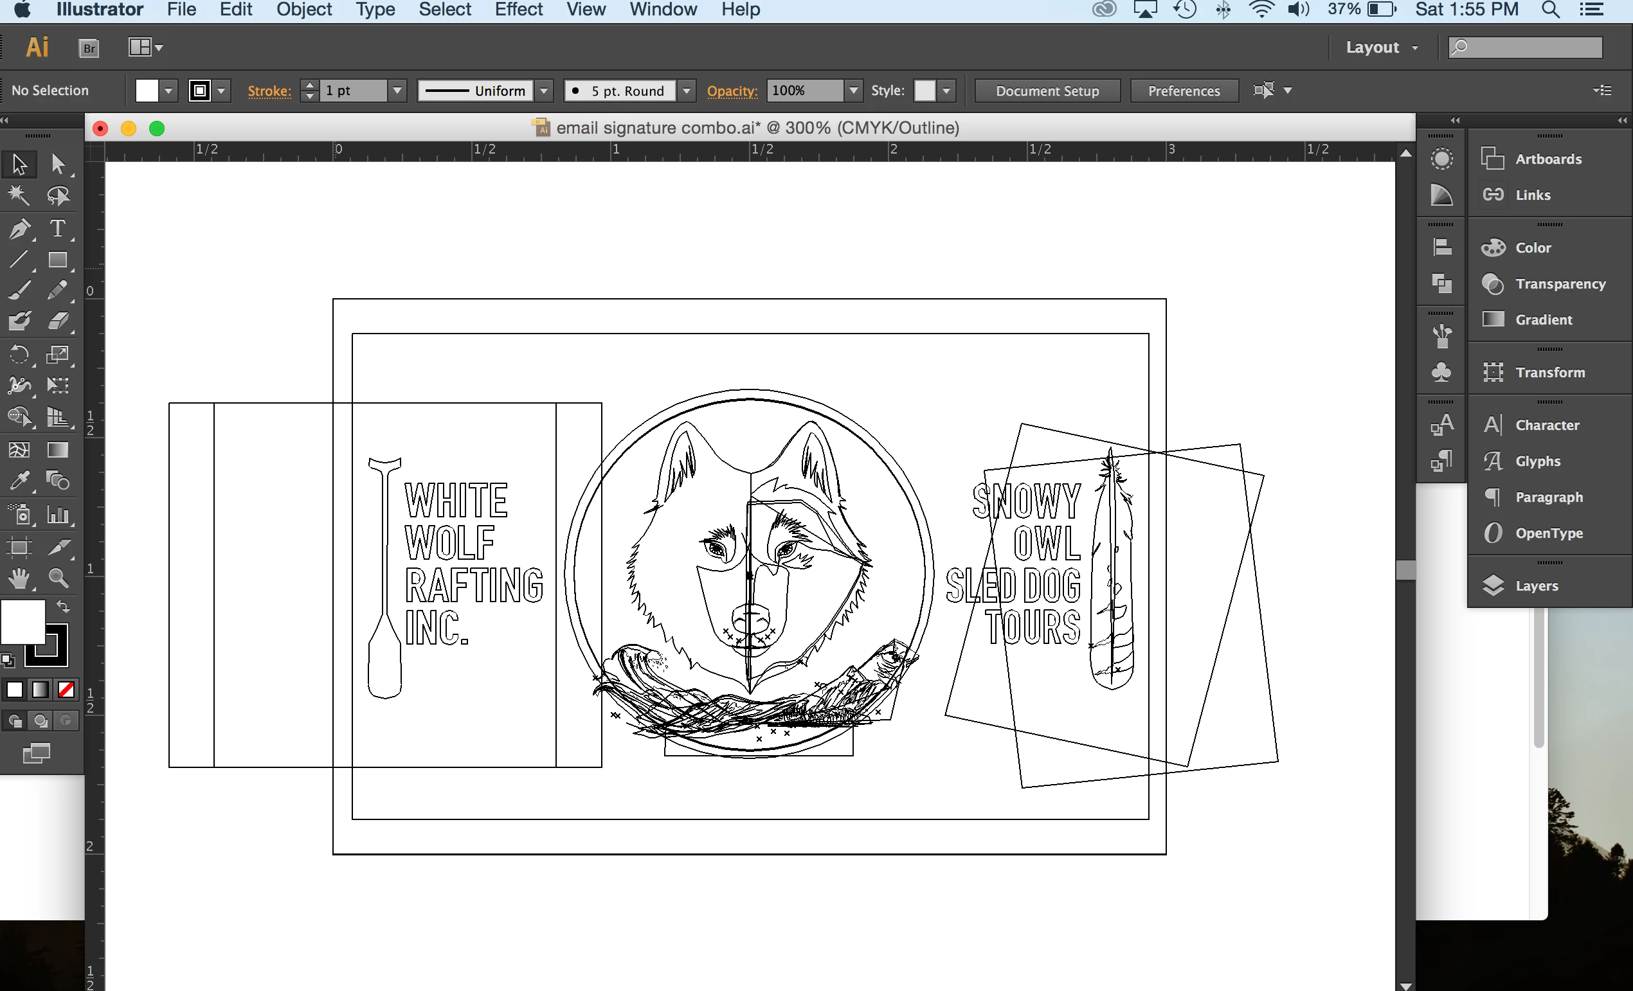Screen dimensions: 1633x991
Task: Select the Zoom tool
Action: point(58,579)
